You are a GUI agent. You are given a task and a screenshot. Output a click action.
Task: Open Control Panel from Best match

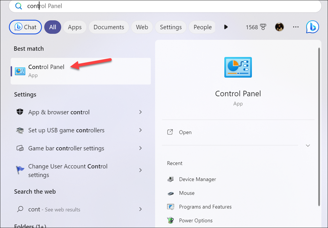(81, 71)
